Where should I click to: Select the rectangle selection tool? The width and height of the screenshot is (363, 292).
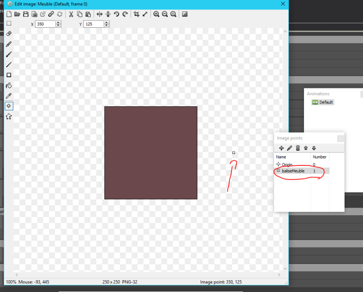click(9, 23)
